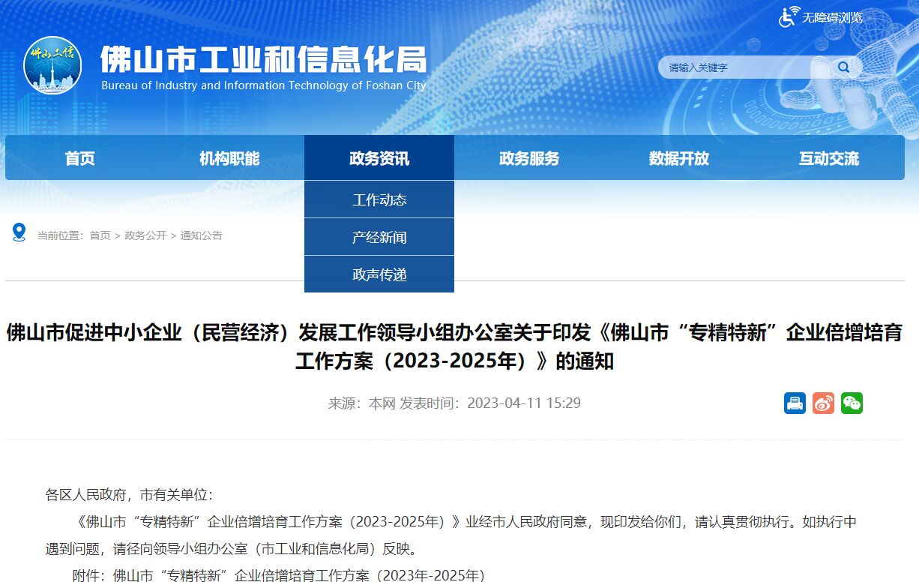Open the accessibility browsing wheelchair icon
Screen dimensions: 919x582
click(789, 16)
